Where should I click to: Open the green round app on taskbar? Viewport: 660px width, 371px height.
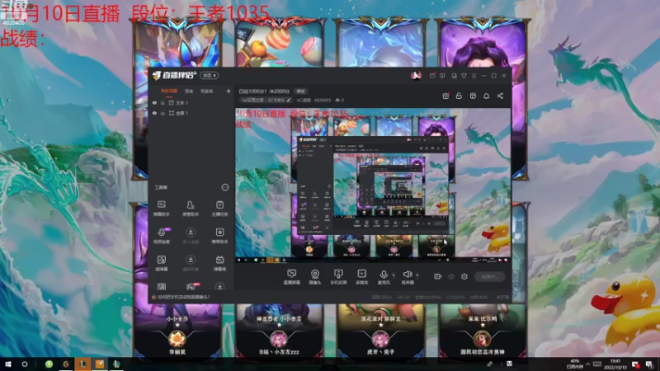[49, 364]
